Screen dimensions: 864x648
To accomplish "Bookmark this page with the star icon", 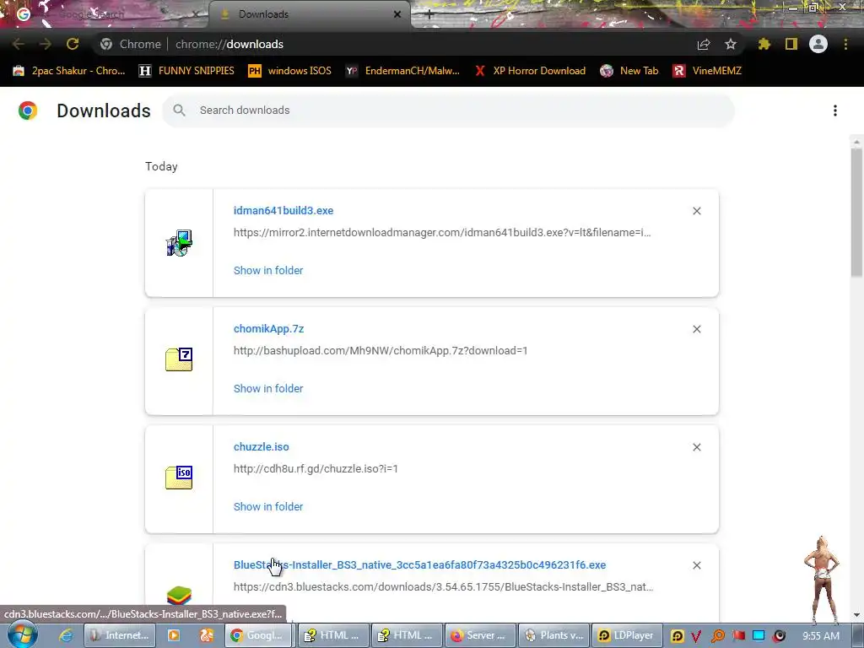I will point(731,44).
